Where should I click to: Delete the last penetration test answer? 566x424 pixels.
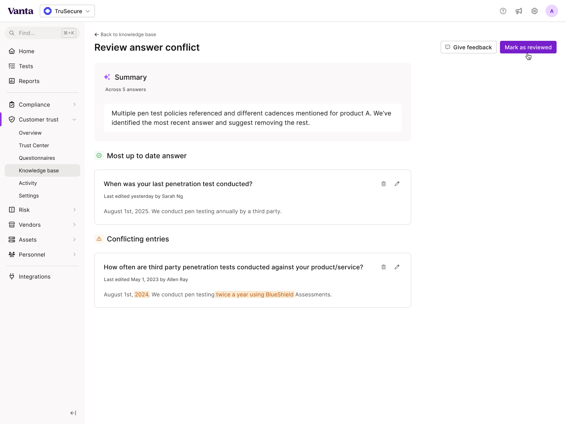point(384,184)
